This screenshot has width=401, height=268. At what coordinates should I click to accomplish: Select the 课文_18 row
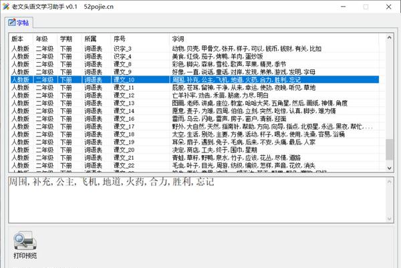click(x=194, y=134)
